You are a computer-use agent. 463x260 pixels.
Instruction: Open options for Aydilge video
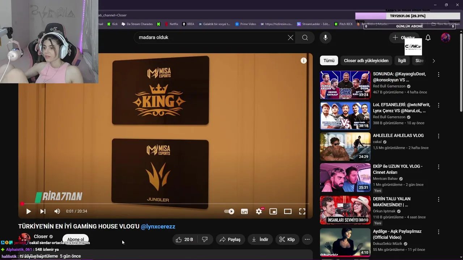pos(438,232)
